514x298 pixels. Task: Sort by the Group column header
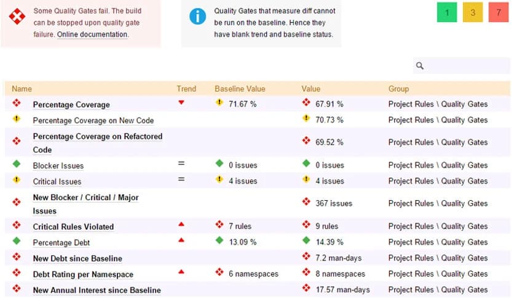398,89
